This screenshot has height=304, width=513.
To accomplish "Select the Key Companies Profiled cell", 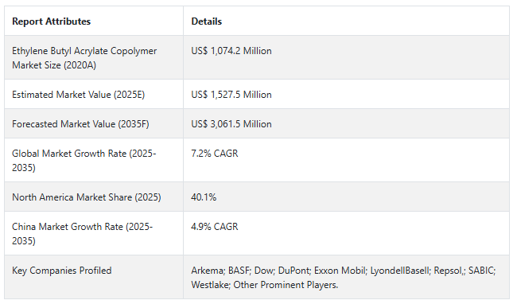I will (94, 277).
